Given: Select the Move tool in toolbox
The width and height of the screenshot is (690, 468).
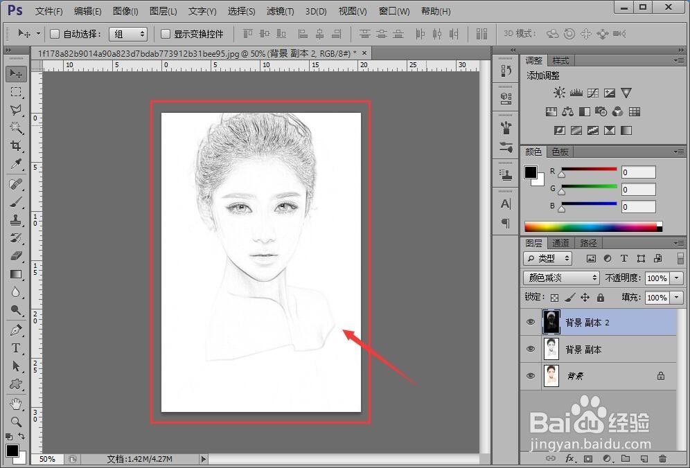Looking at the screenshot, I should (x=16, y=73).
